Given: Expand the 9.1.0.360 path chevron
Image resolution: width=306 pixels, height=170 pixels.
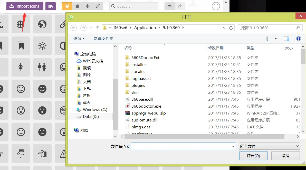Looking at the screenshot, I should (183, 28).
